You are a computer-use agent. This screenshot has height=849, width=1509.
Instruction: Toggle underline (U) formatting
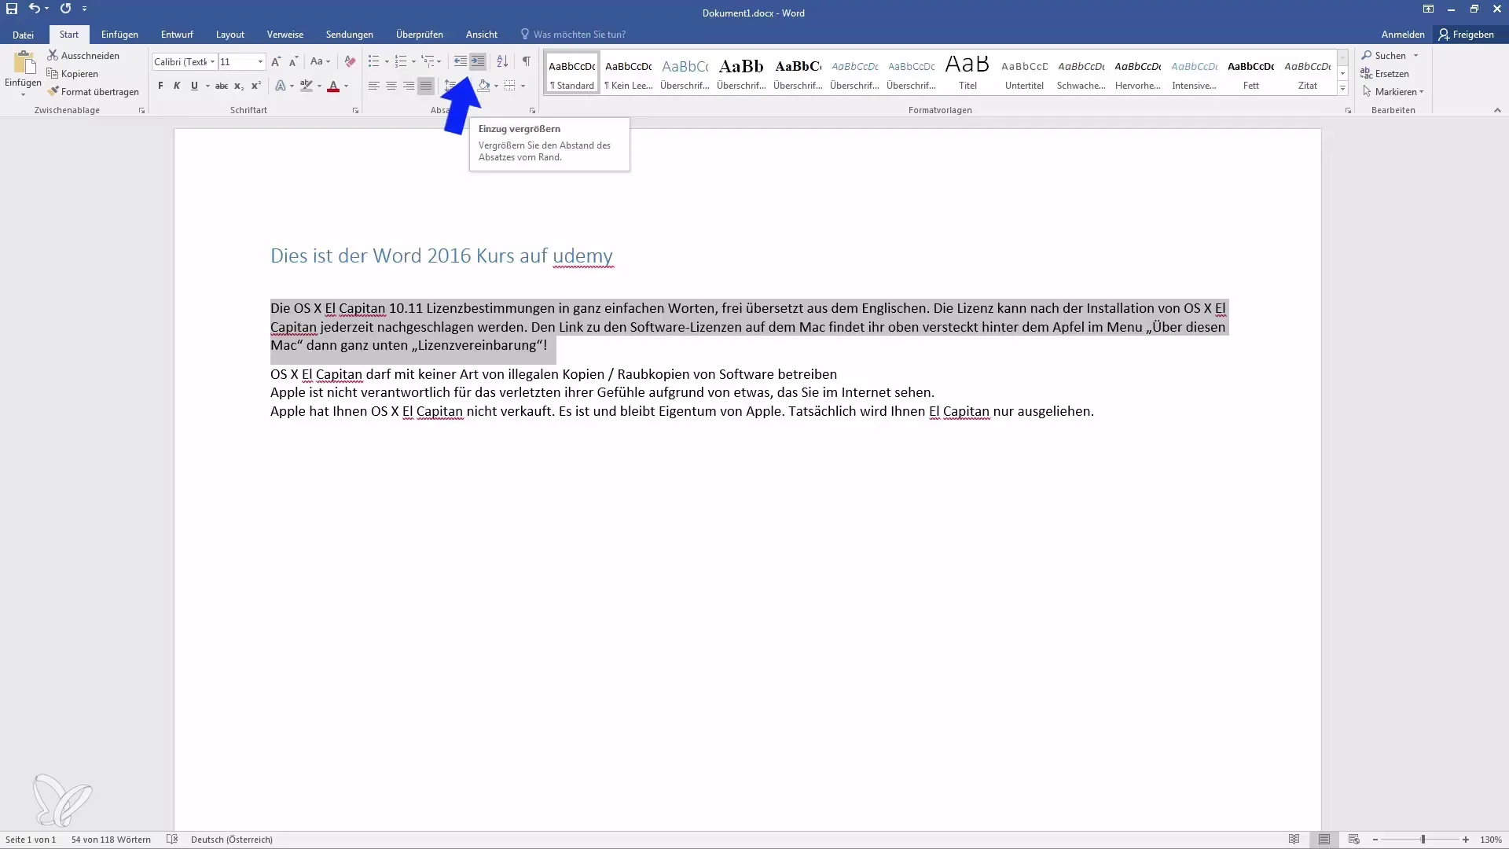click(x=194, y=86)
